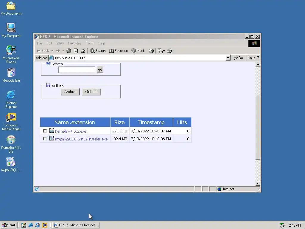Sort by the Hits column header
The image size is (305, 229).
(x=182, y=122)
